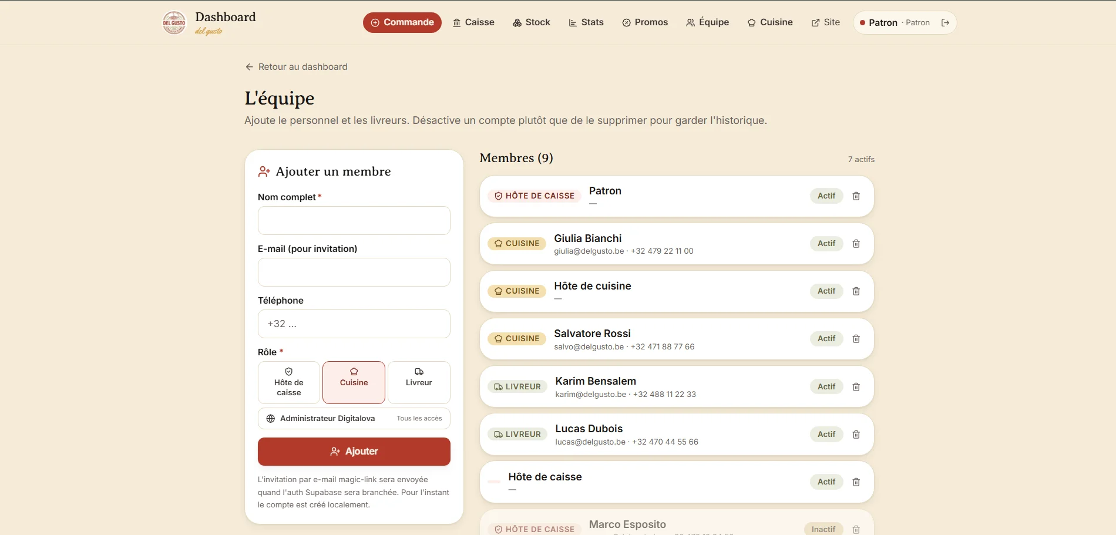Click Karim Bensalem's name
Viewport: 1116px width, 535px height.
(x=596, y=381)
